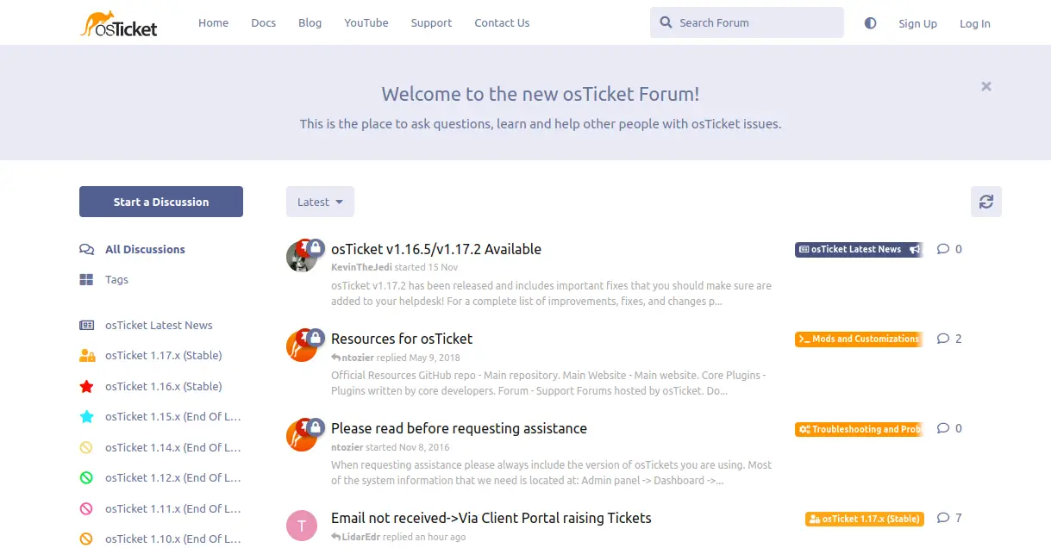
Task: Click the green ban icon for 1.12.x
Action: (86, 477)
